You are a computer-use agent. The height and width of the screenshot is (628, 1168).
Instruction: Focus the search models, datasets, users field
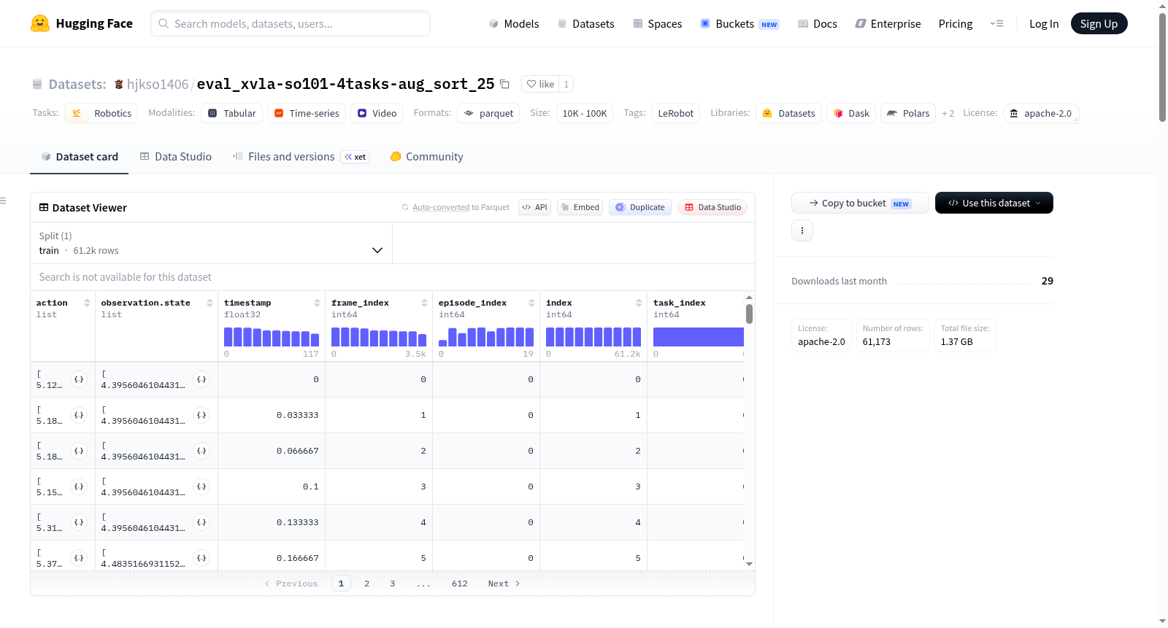[291, 23]
